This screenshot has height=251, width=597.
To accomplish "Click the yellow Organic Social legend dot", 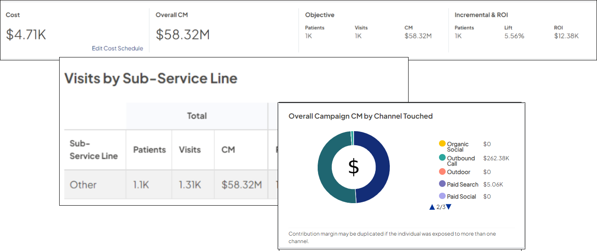I will (442, 144).
